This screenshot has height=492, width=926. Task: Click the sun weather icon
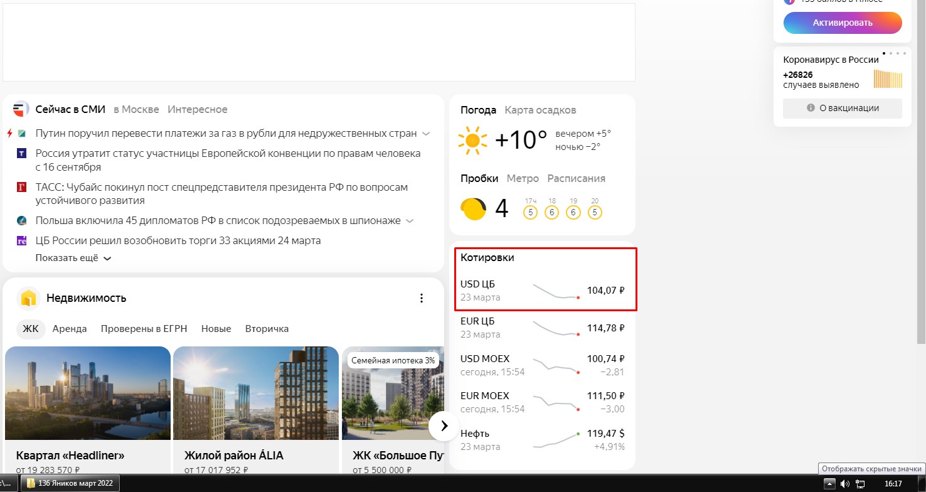[472, 141]
